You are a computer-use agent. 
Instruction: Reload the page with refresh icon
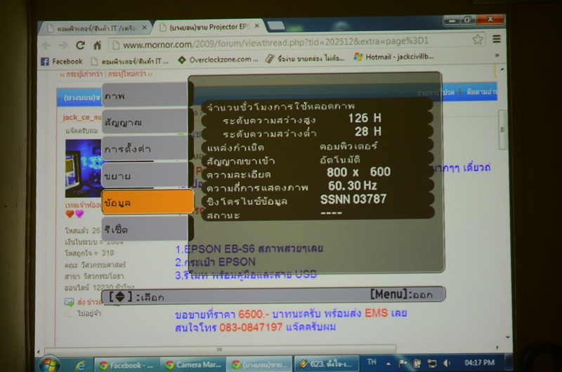(80, 45)
